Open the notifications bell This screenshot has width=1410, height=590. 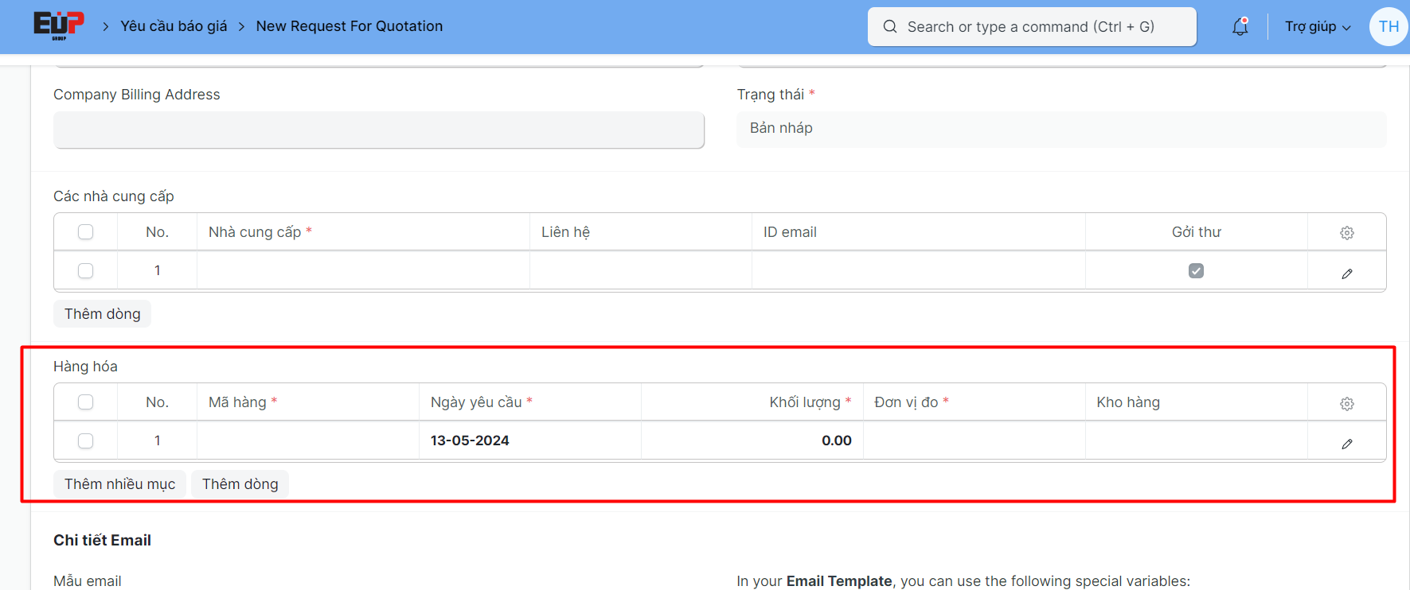click(1240, 27)
